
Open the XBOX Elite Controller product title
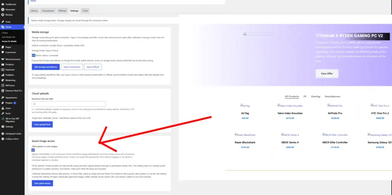pyautogui.click(x=335, y=143)
